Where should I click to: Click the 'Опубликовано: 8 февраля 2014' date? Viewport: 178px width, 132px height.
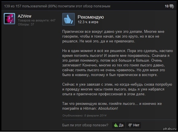(x=84, y=115)
